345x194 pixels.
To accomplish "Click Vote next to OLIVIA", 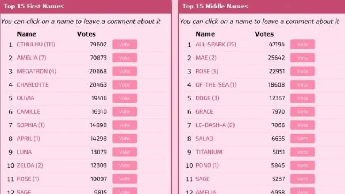I will tap(124, 98).
